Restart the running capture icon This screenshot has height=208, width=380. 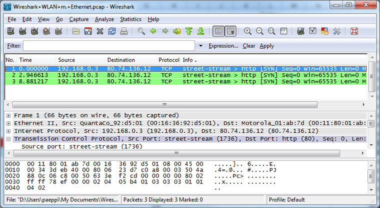coord(58,31)
